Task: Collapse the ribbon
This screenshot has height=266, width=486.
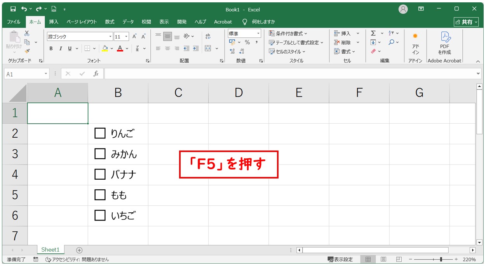Action: tap(478, 61)
